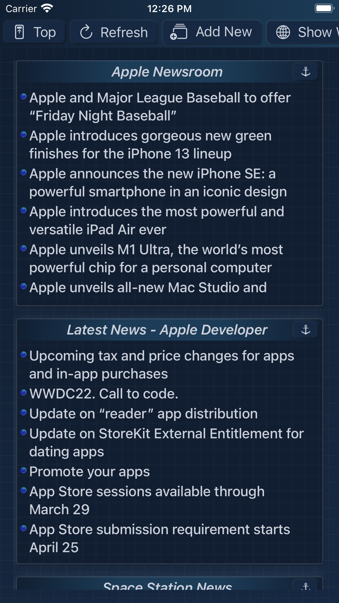The image size is (339, 603).
Task: Open the reader app distribution update
Action: (143, 414)
